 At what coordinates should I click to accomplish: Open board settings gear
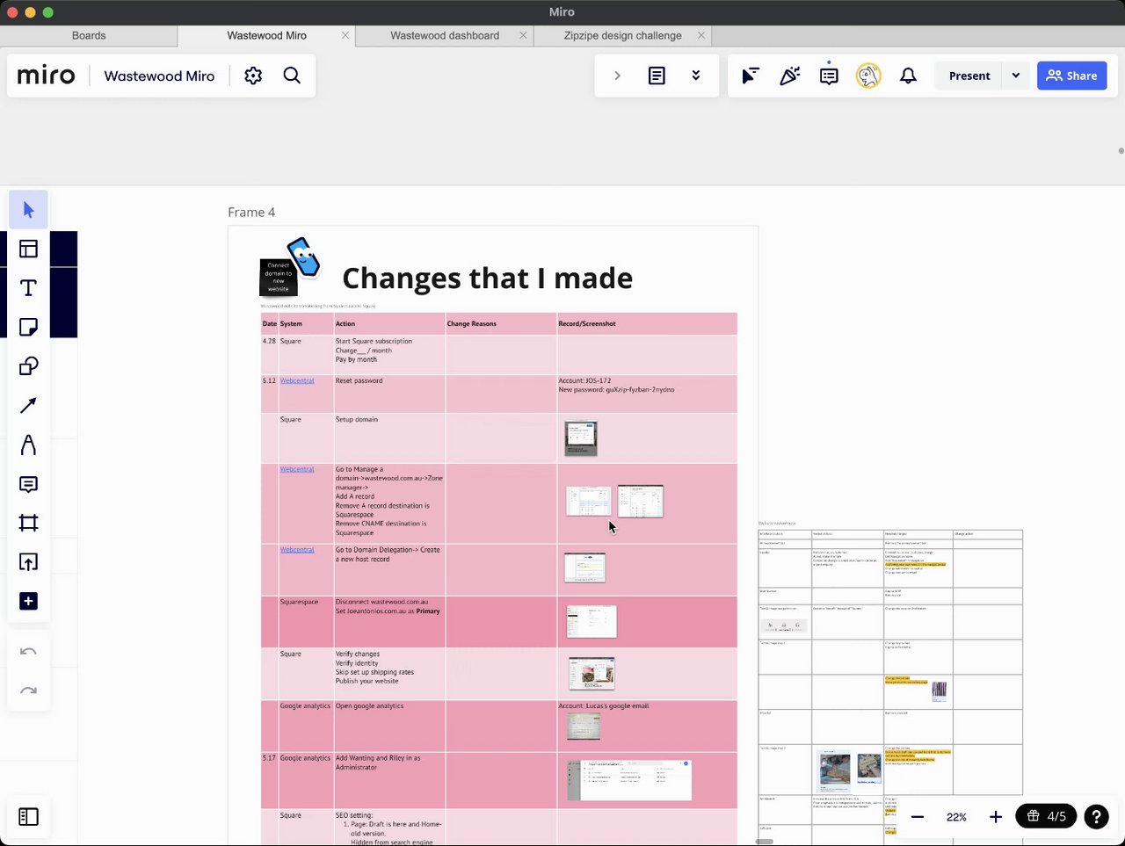point(253,76)
